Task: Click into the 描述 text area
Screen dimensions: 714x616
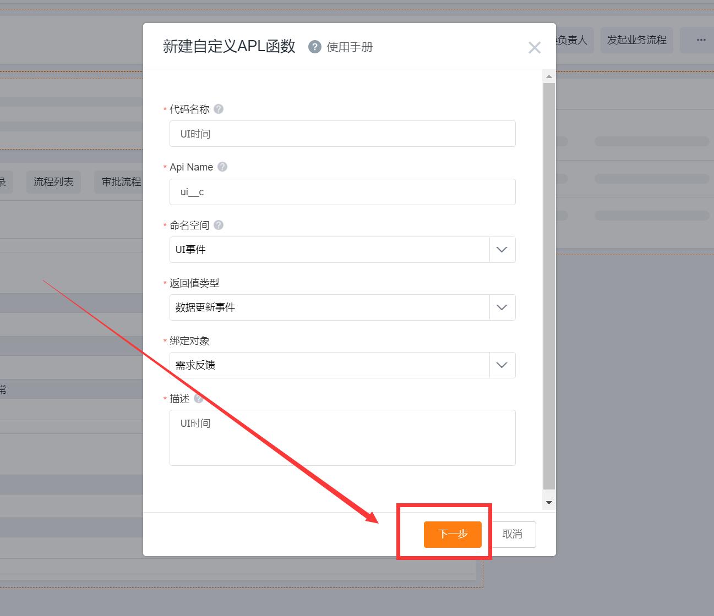Action: coord(342,438)
